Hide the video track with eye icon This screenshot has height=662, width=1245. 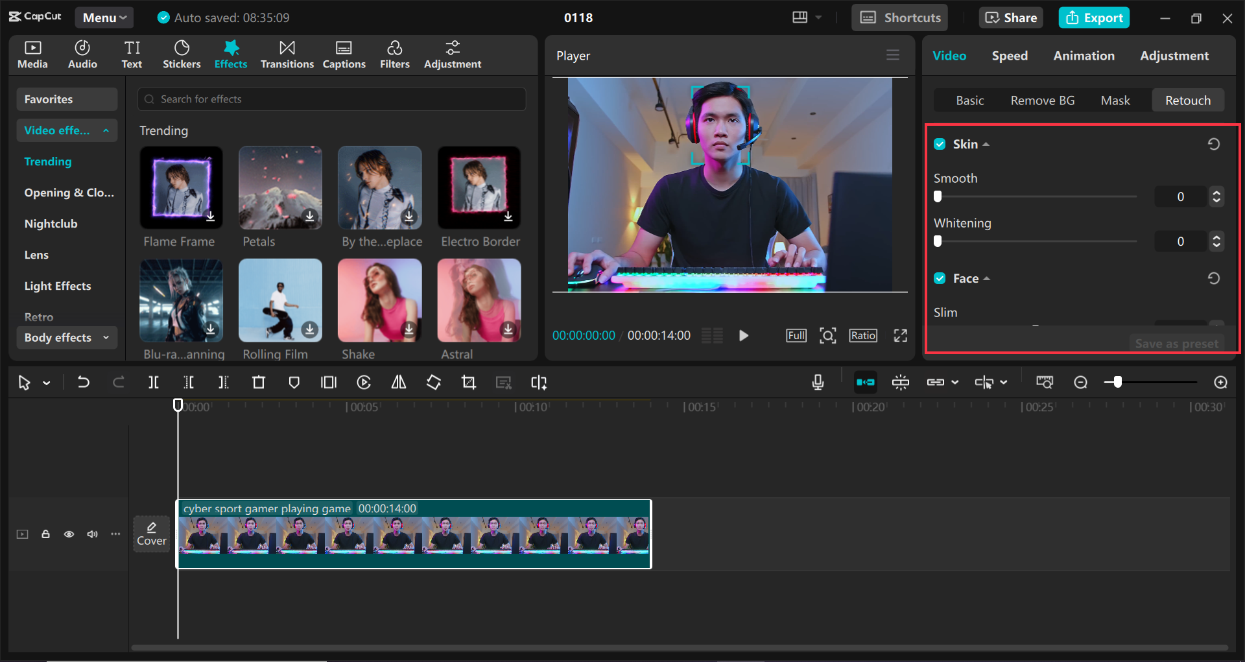(69, 534)
